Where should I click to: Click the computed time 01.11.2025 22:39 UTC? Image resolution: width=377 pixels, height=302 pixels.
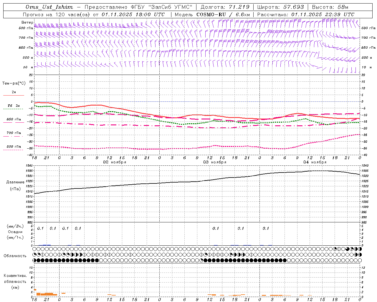(323, 14)
